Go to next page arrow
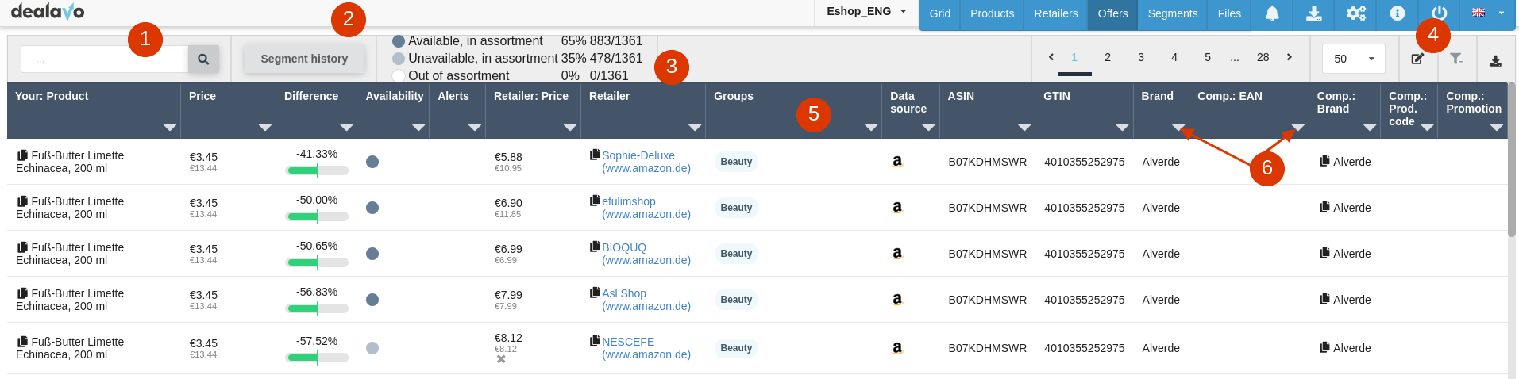Viewport: 1519px width, 379px height. (1290, 57)
